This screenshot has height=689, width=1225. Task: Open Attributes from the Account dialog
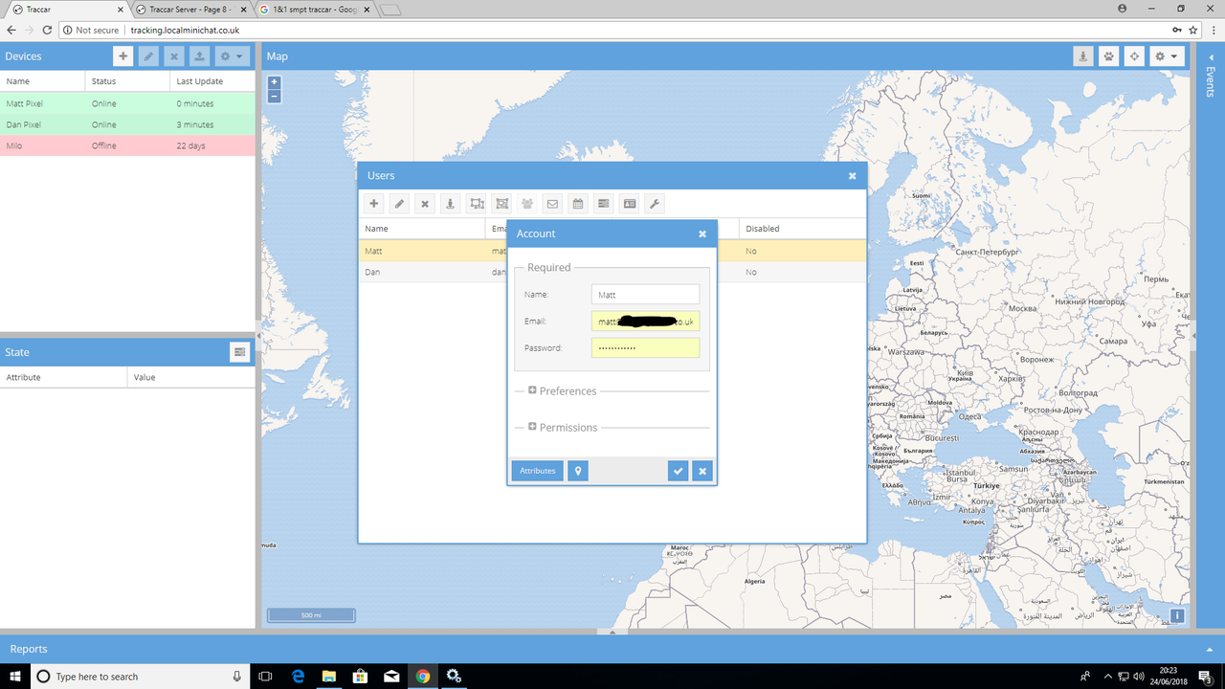(537, 470)
